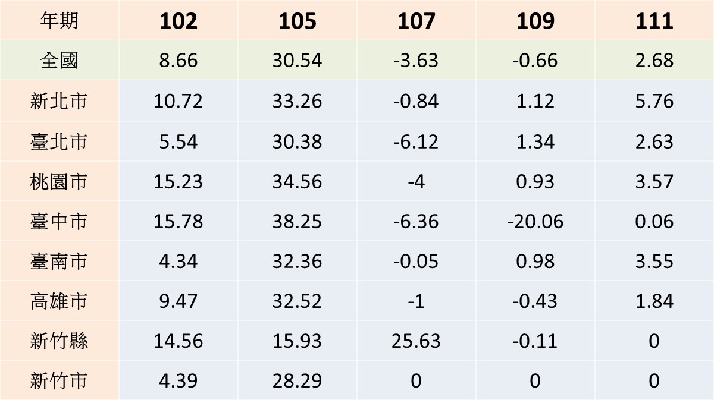The image size is (714, 400).
Task: Click the 新竹縣 row label
Action: point(59,341)
